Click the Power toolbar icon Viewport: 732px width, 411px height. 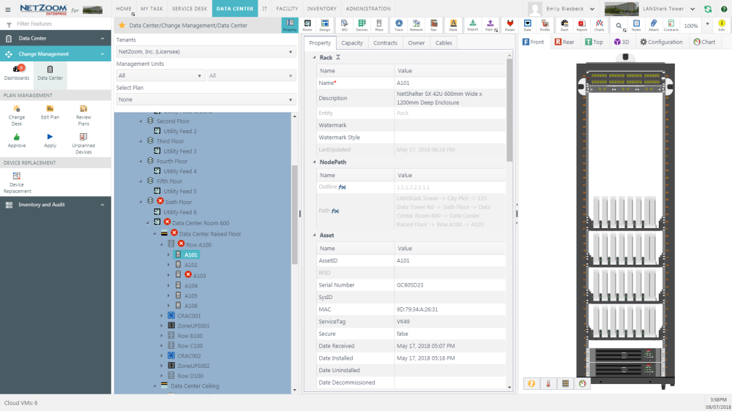509,25
